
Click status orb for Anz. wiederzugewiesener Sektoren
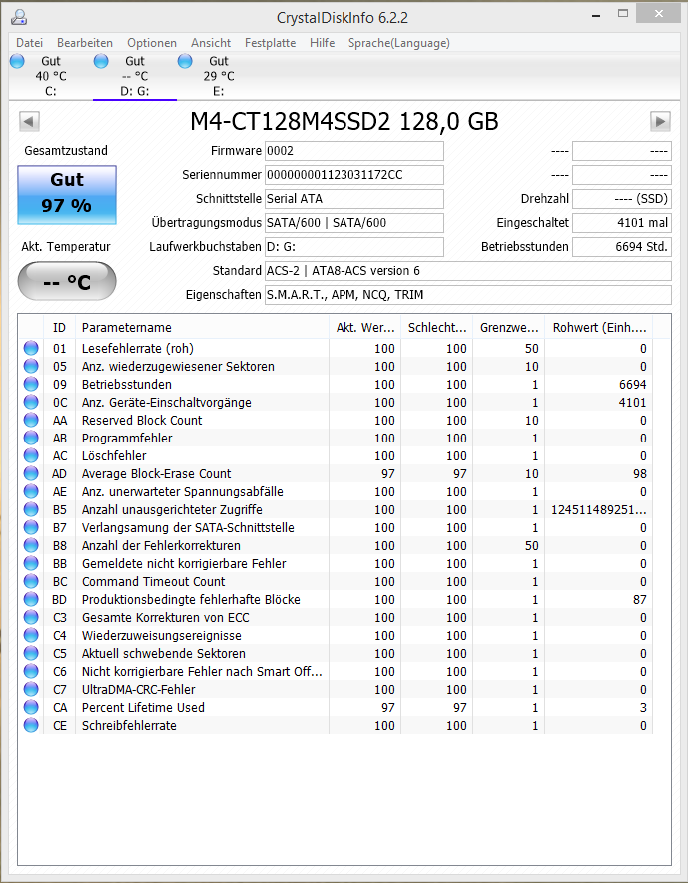31,366
